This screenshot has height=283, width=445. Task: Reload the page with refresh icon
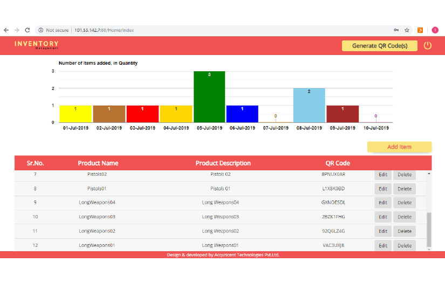28,30
